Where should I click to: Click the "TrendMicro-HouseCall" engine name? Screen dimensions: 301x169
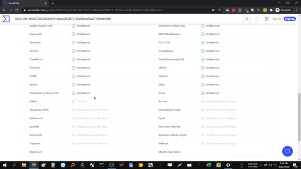coord(171,60)
